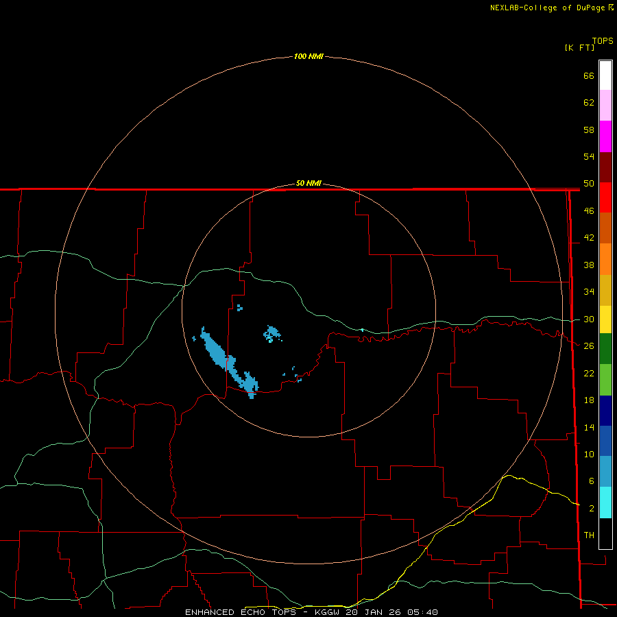This screenshot has height=617, width=617.
Task: Click the 05:40 timestamp
Action: click(x=422, y=612)
